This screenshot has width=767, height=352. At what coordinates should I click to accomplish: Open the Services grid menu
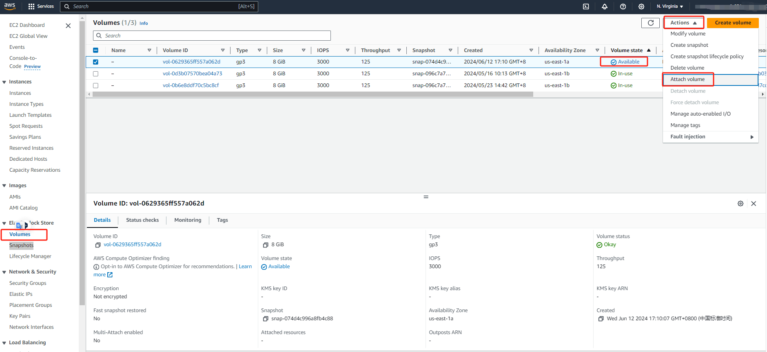[41, 7]
